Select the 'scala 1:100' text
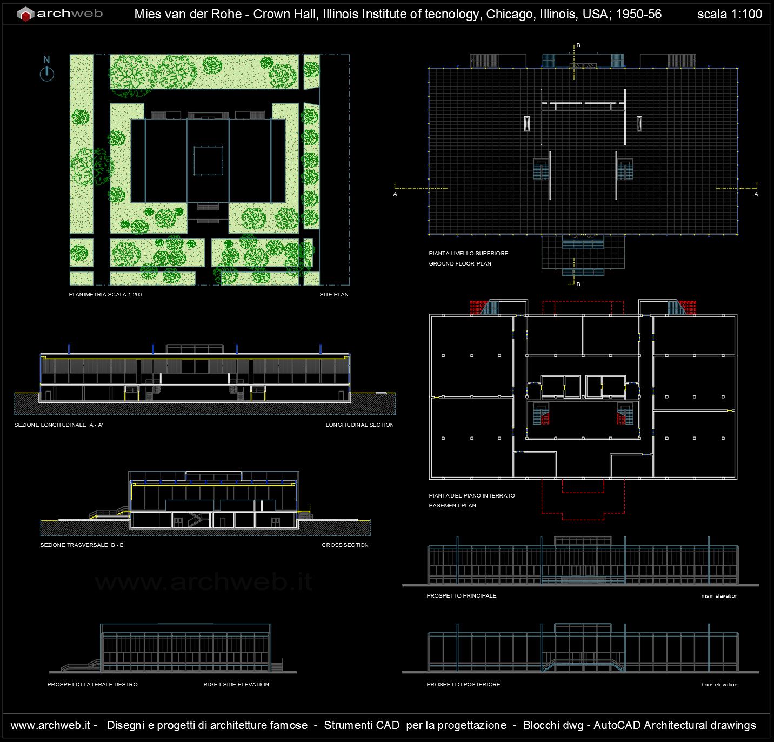Screen dimensions: 774x742 (730, 14)
